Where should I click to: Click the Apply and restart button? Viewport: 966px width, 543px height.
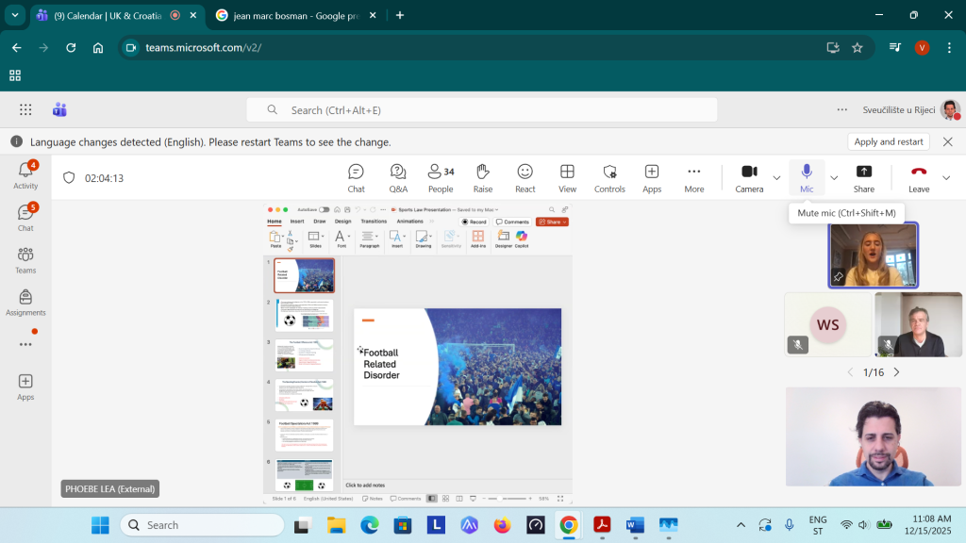888,141
